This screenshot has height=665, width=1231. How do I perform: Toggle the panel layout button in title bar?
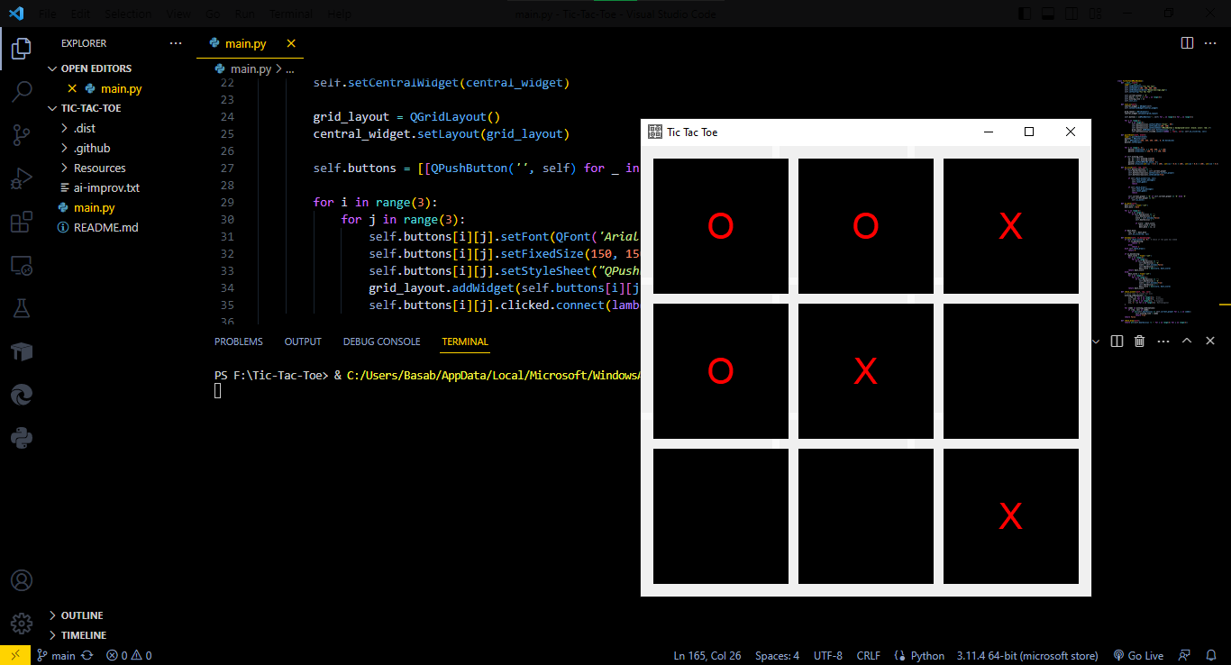[1048, 14]
